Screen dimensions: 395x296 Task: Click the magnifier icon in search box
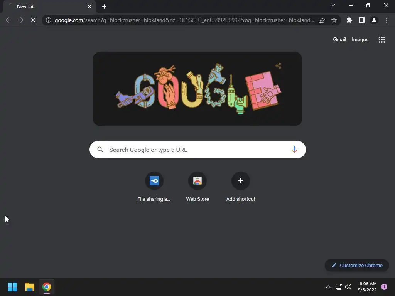(100, 150)
